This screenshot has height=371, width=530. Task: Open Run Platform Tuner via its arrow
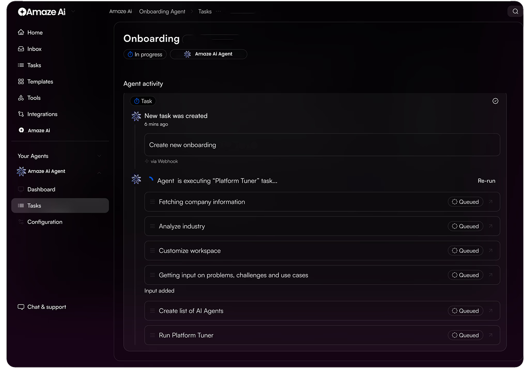491,335
